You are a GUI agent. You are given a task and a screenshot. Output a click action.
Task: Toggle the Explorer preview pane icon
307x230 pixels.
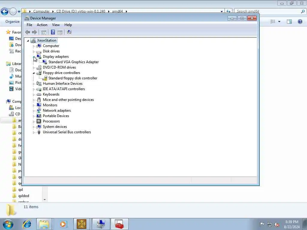click(289, 22)
